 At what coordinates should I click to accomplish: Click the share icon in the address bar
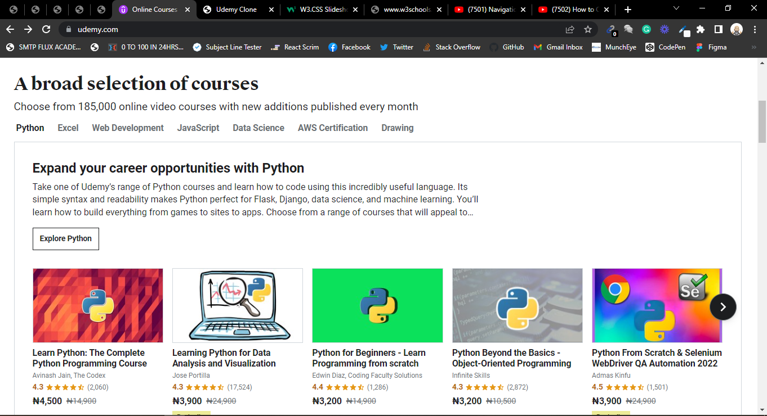(x=570, y=29)
